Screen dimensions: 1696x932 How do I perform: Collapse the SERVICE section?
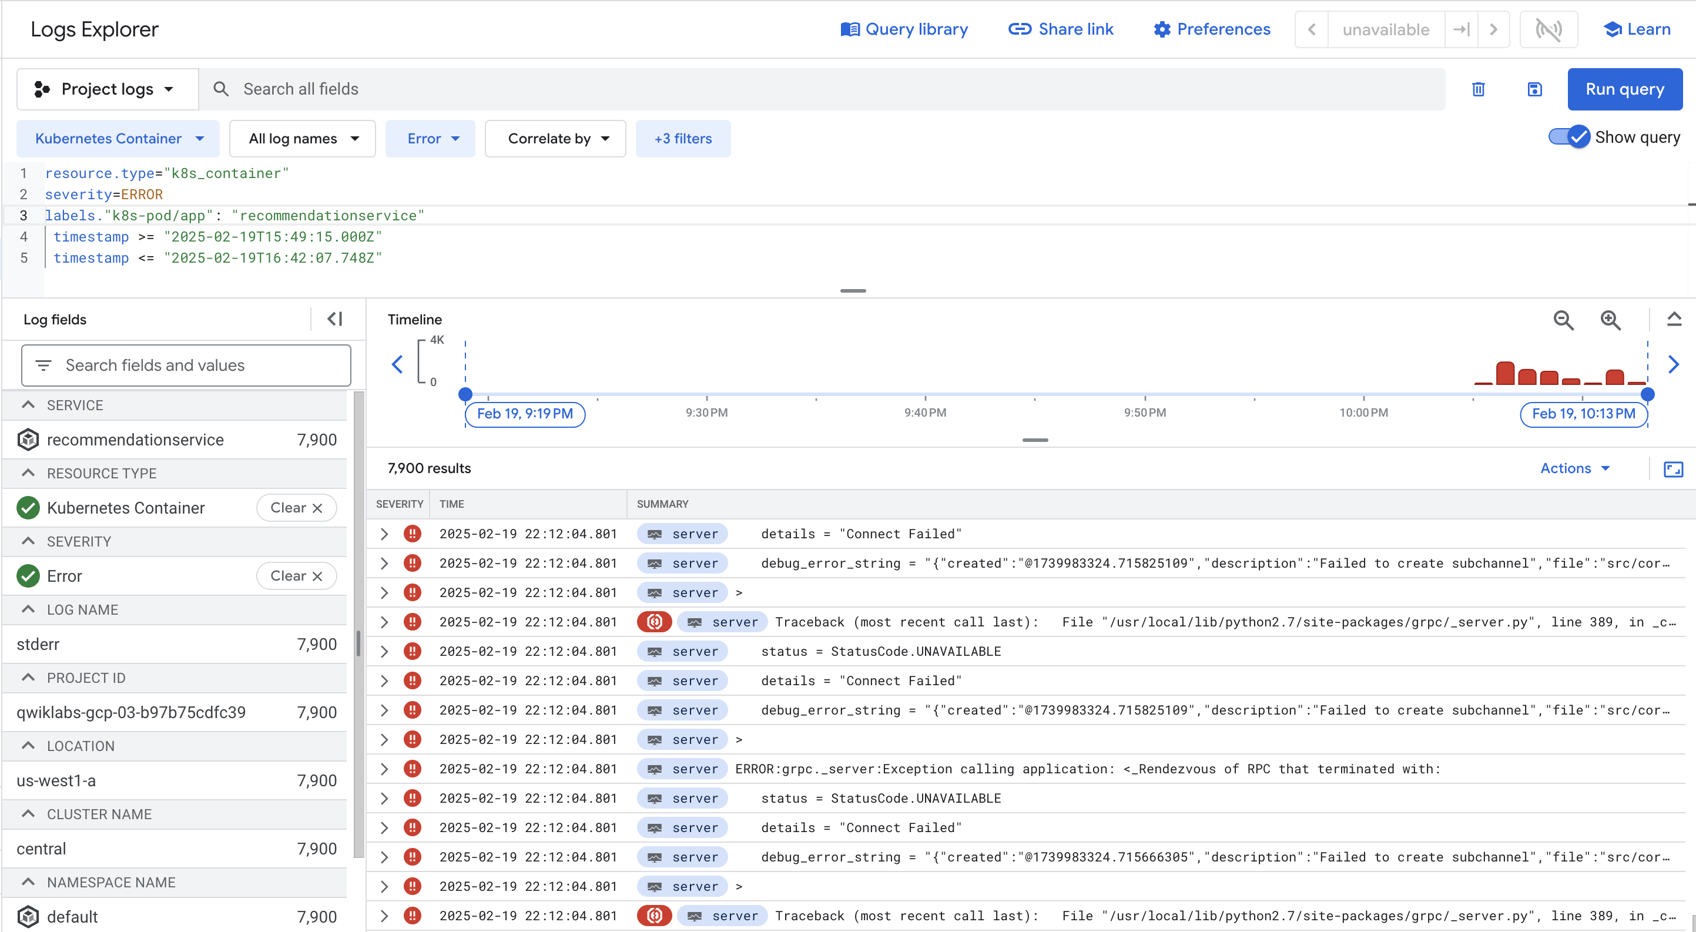point(28,405)
